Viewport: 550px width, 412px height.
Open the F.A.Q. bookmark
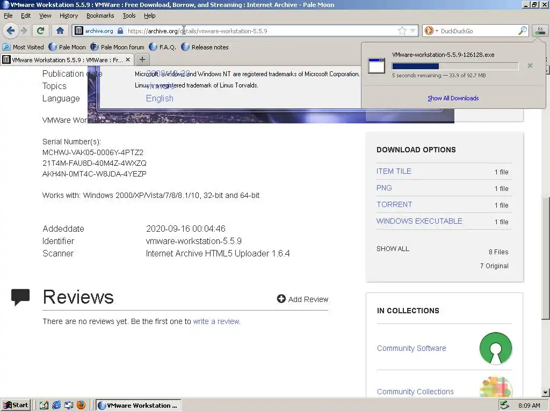point(162,47)
